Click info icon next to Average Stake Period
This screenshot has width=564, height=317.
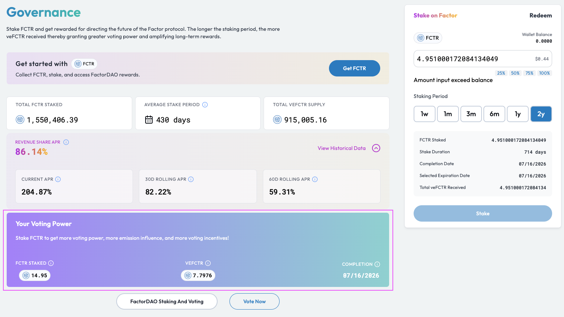(205, 105)
